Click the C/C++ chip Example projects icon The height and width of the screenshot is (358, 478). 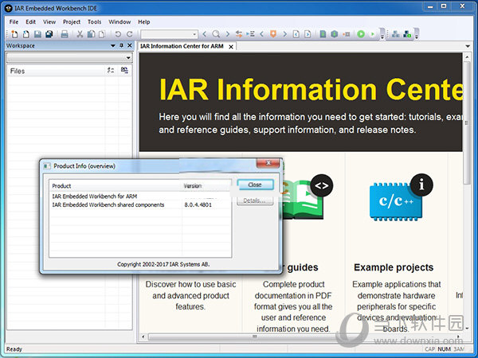click(x=396, y=201)
